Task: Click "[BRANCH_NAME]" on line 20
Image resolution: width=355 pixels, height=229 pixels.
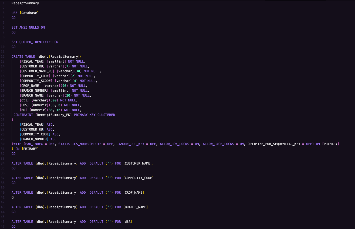Action: click(32, 95)
